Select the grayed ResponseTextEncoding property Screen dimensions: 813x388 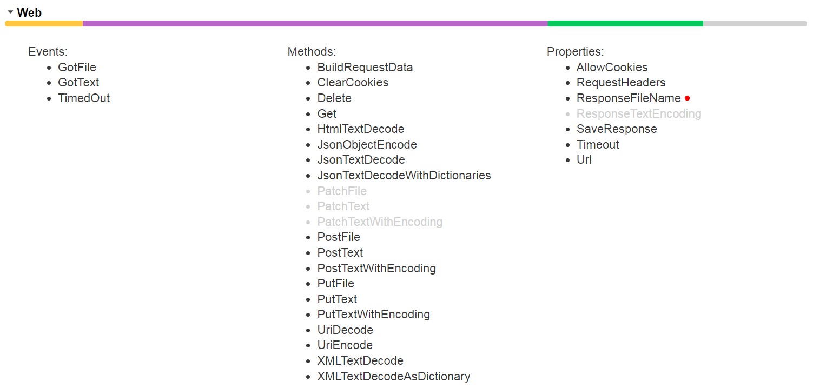click(x=639, y=114)
